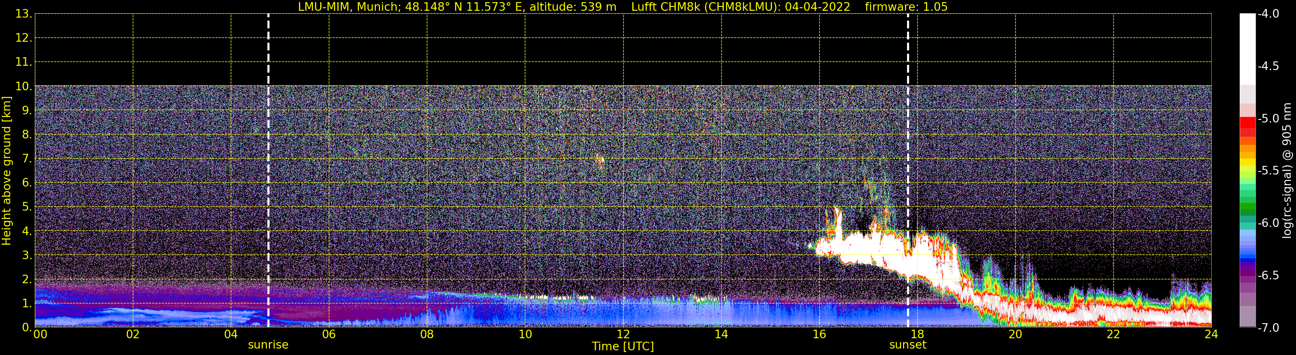Screen dimensions: 1296x355
Task: Click 'altitude: 539 m' in the title
Action: [573, 7]
